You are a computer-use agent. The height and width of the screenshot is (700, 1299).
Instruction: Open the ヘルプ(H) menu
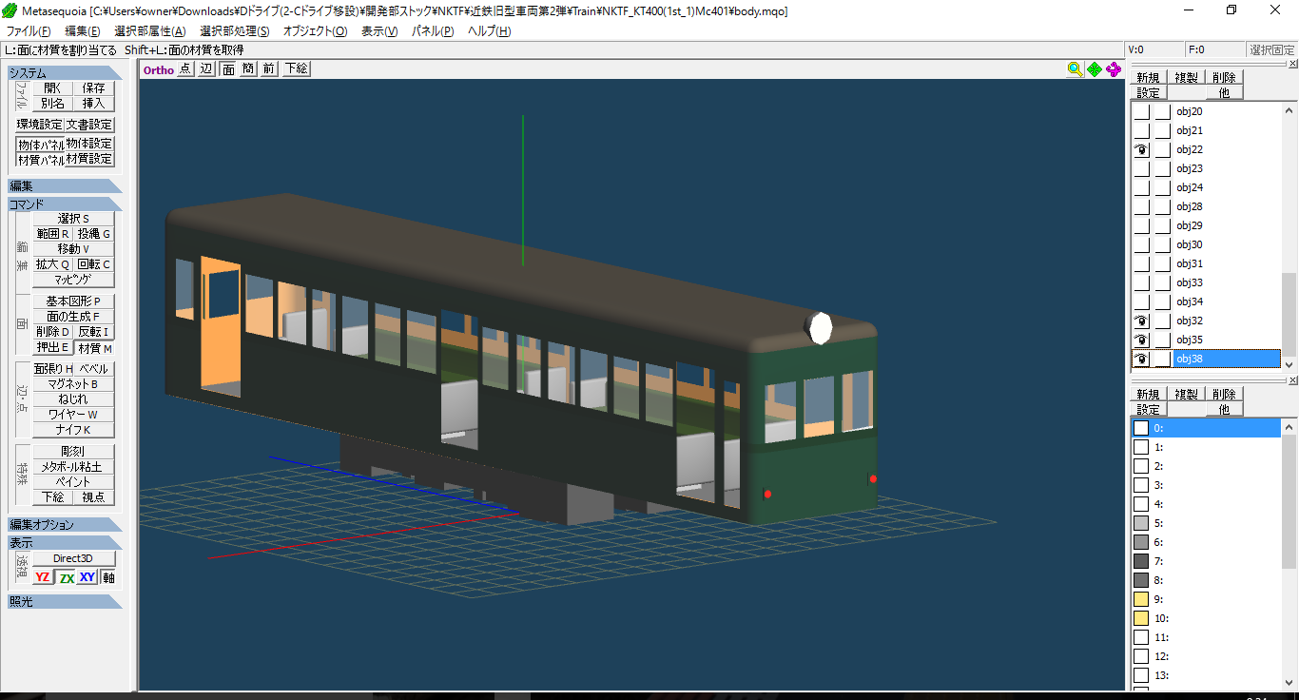(x=490, y=31)
